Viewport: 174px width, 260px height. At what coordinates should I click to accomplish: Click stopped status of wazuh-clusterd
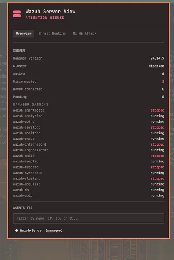(x=157, y=178)
